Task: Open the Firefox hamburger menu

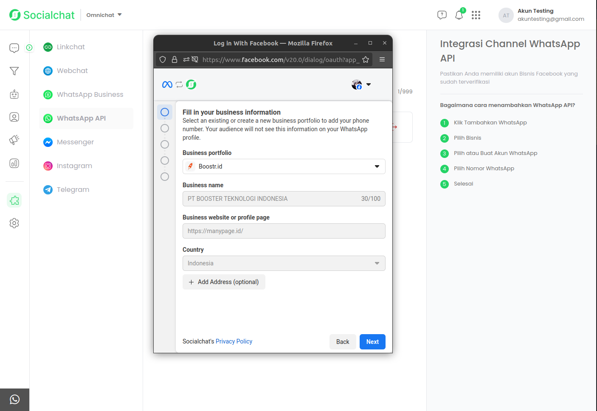Action: point(382,59)
